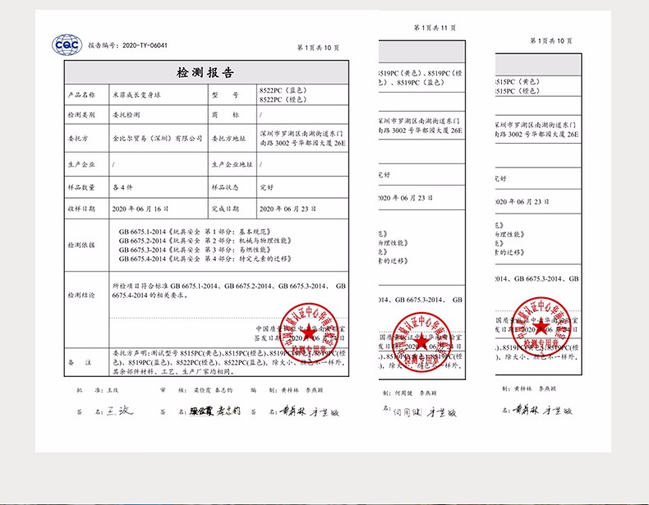Image resolution: width=649 pixels, height=505 pixels.
Task: Click the first report 黄梓林 handwritten signature
Action: click(293, 411)
